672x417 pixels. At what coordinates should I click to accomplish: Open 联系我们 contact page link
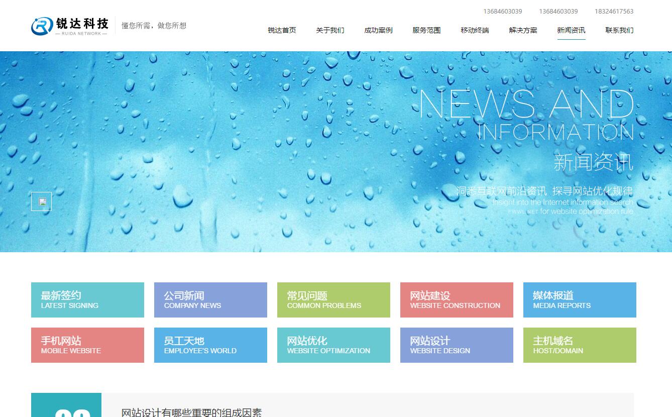pos(619,30)
